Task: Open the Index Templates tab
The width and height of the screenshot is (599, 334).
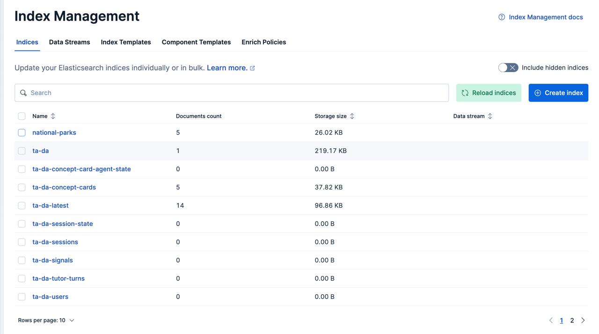Action: (126, 42)
